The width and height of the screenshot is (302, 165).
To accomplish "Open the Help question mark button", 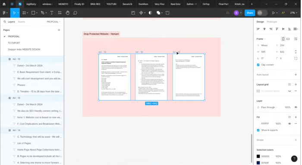I will 294,159.
